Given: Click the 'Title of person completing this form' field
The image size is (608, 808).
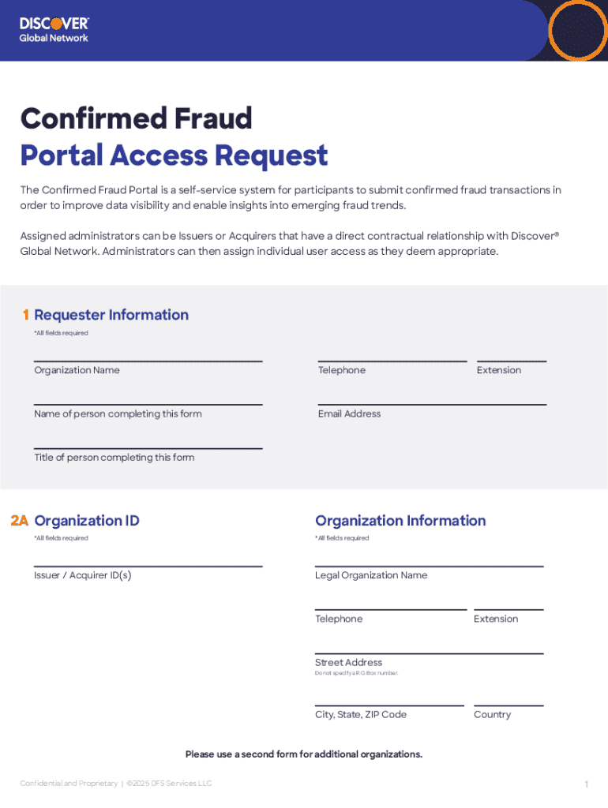Looking at the screenshot, I should point(148,440).
